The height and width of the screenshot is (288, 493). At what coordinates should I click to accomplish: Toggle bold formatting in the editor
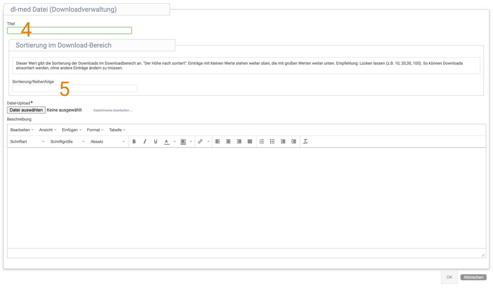(134, 142)
